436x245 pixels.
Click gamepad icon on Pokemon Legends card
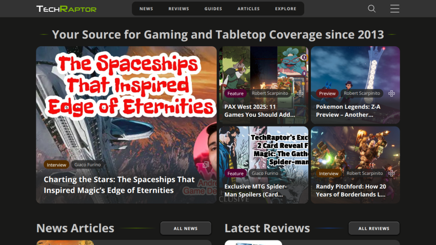(x=391, y=93)
